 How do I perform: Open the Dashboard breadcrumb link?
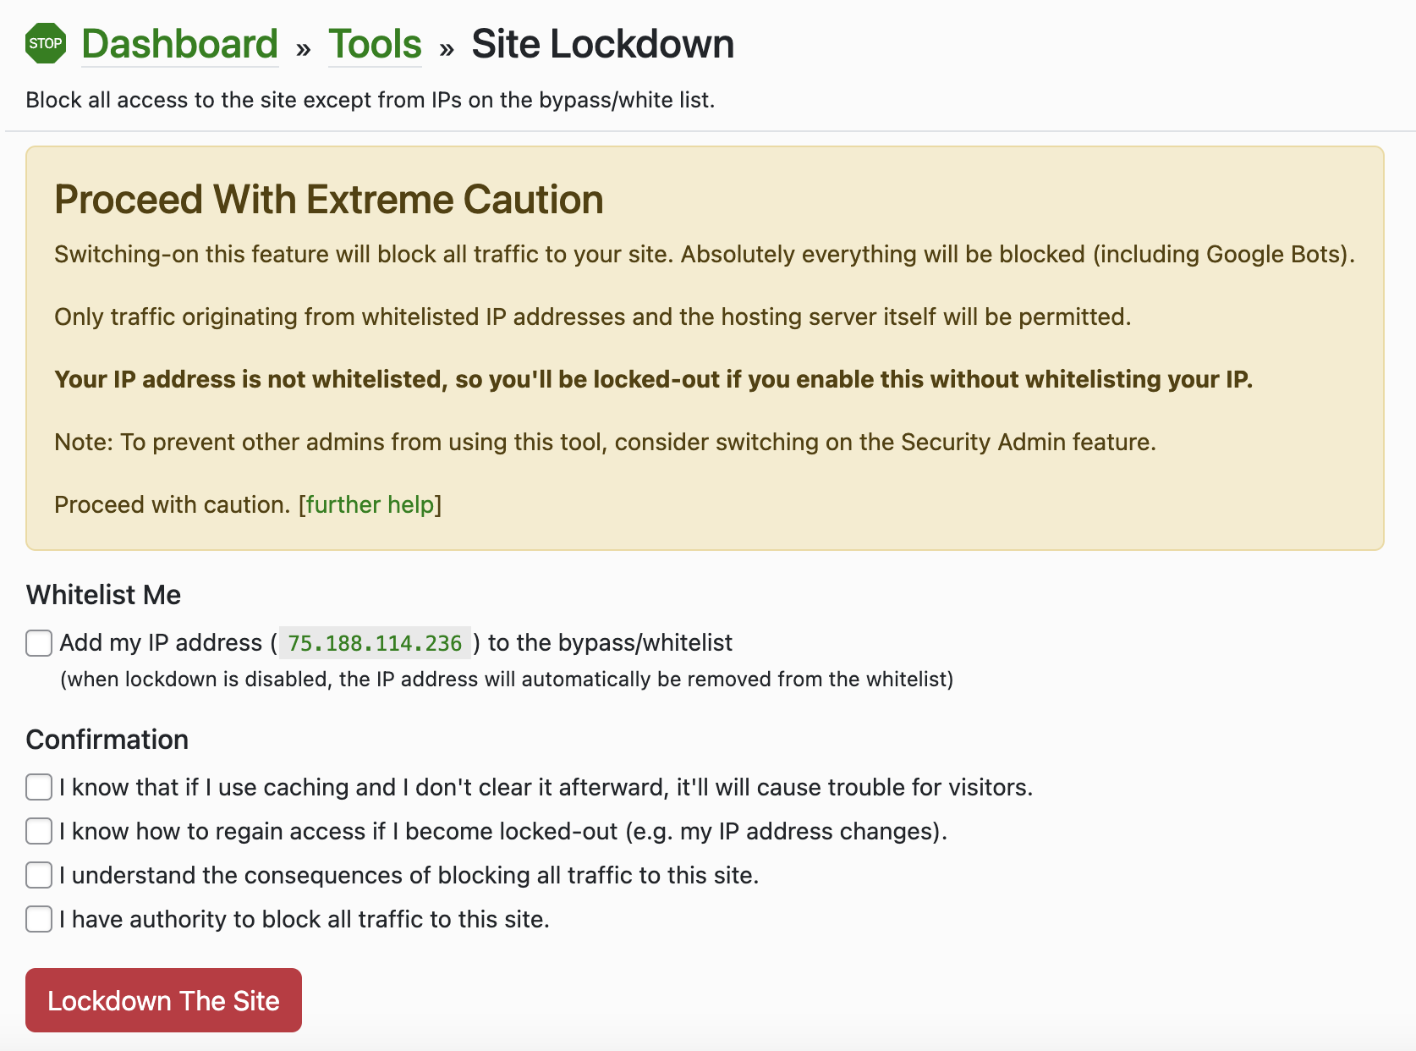(179, 43)
